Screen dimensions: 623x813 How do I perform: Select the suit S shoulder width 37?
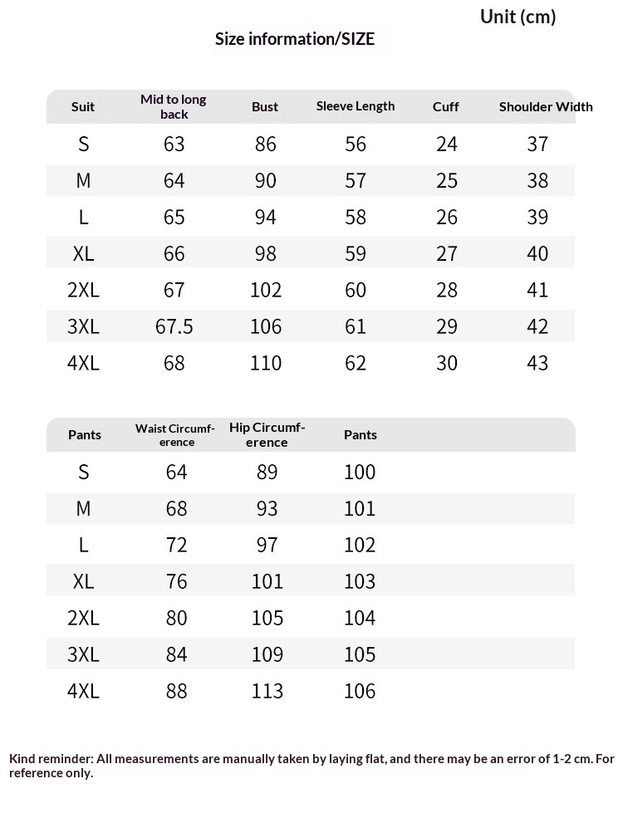(537, 144)
